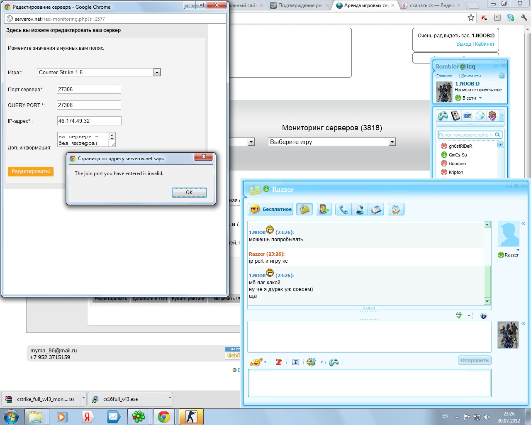Open message history icon in Razzer chat toolbar
Viewport: 531px width, 425px height.
point(304,209)
